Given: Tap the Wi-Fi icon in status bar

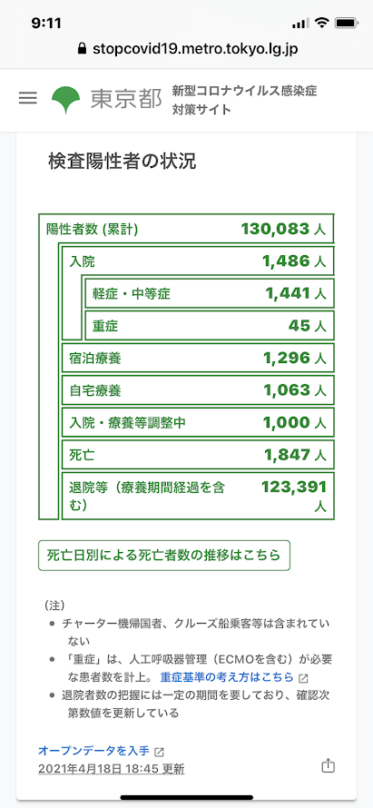Looking at the screenshot, I should point(322,24).
